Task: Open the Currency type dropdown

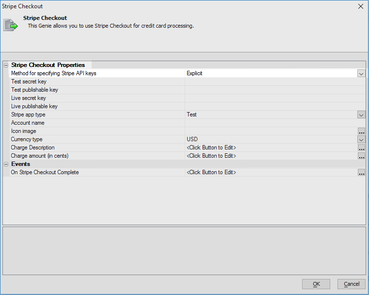Action: (x=361, y=139)
